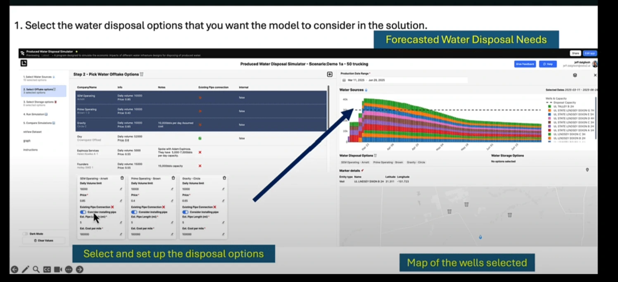Open step 4. Run Simulation
The width and height of the screenshot is (618, 282).
coord(36,114)
